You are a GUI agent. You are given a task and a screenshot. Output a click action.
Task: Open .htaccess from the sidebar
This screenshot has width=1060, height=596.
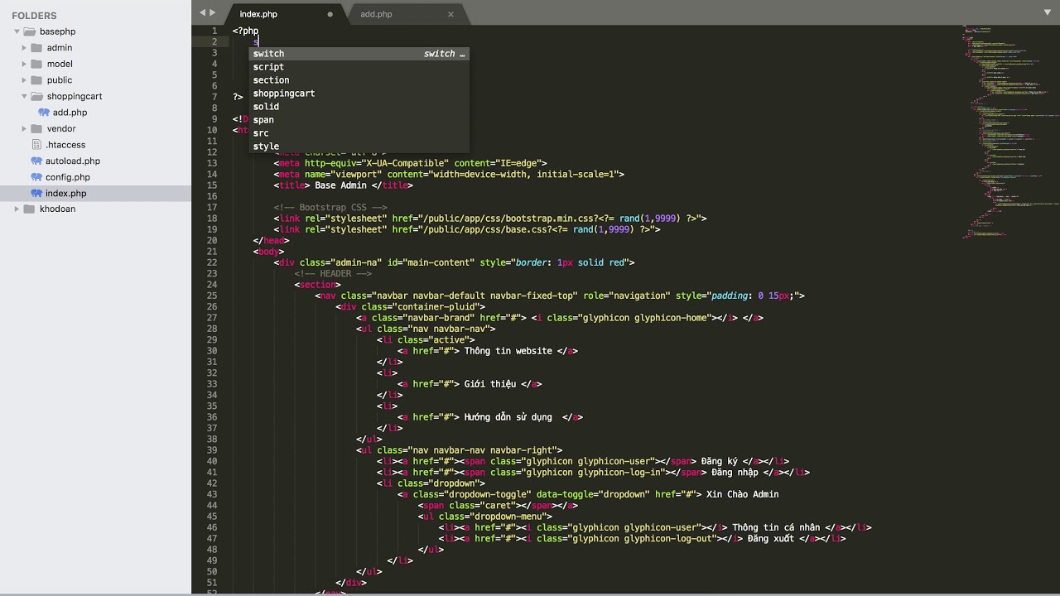(65, 145)
